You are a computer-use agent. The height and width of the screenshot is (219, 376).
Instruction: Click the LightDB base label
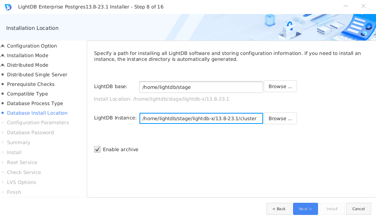tap(111, 87)
